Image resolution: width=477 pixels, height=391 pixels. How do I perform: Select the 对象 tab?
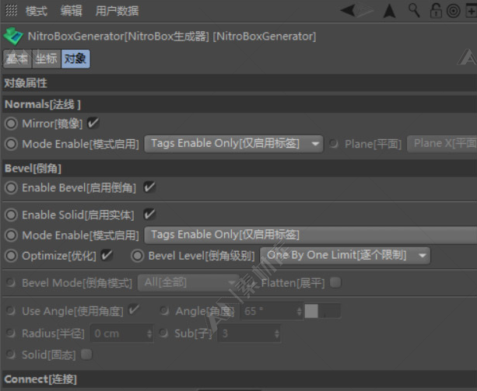pos(75,58)
